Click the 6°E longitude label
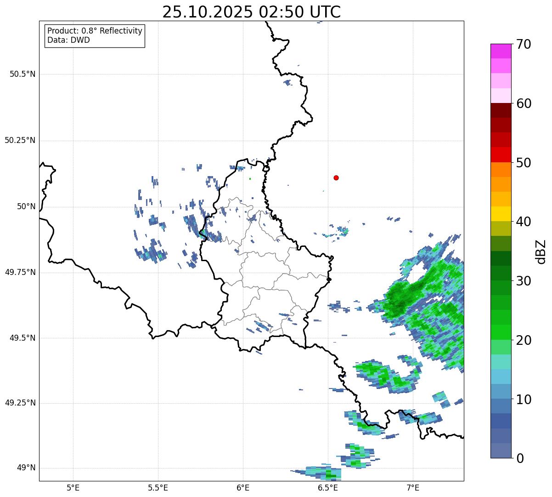552x497 pixels. [x=243, y=487]
